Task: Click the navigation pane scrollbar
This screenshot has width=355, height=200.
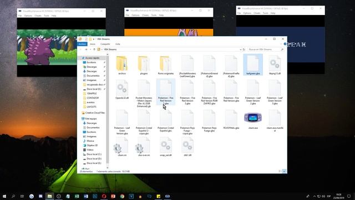Action: (107, 110)
